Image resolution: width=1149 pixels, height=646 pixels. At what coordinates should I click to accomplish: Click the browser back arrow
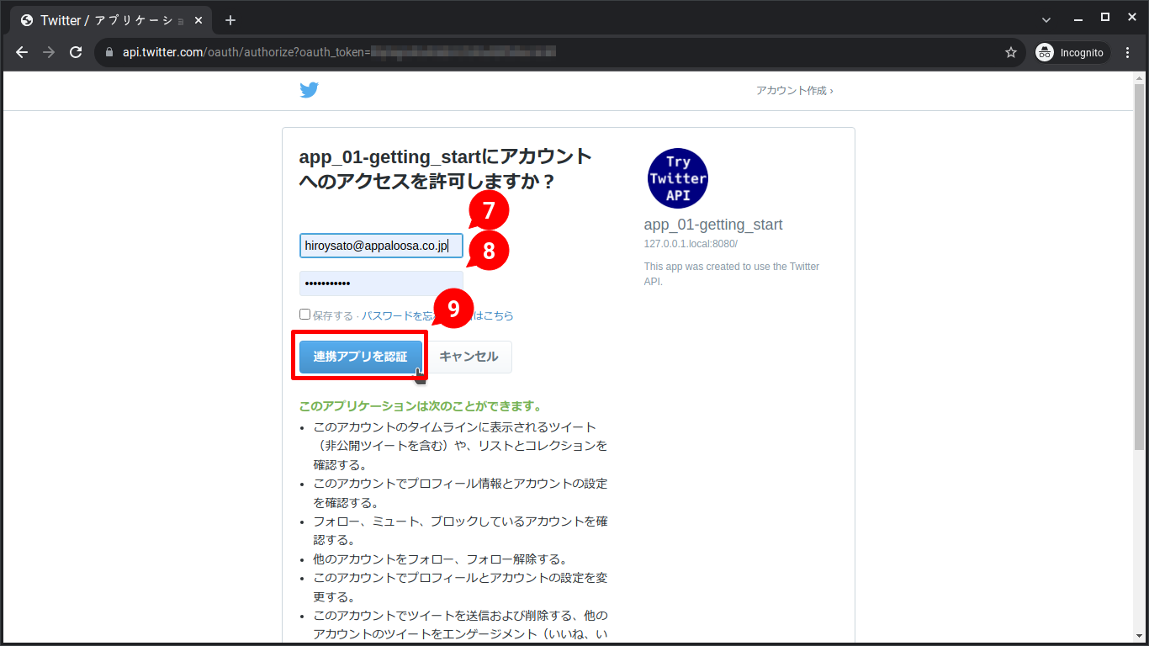coord(22,52)
